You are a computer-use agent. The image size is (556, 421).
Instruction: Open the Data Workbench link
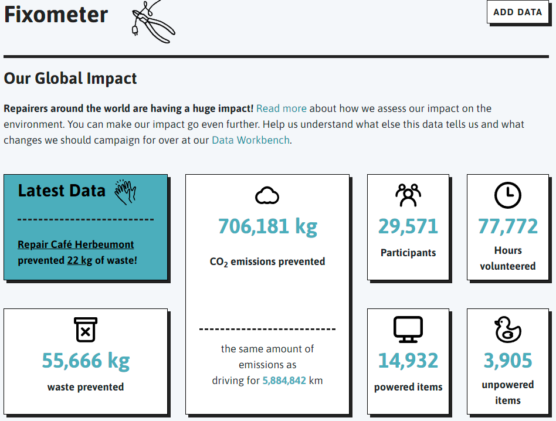[x=250, y=140]
